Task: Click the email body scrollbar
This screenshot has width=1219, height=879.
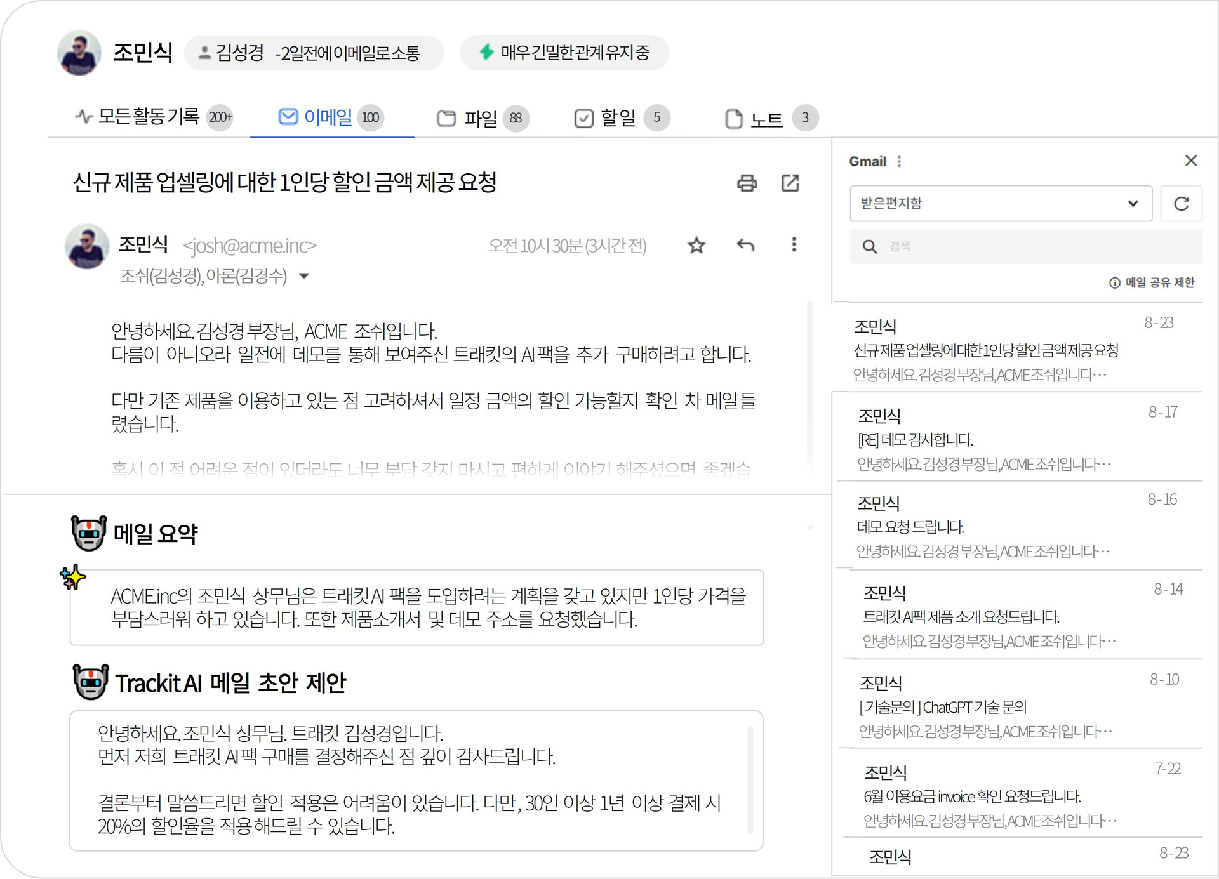Action: (809, 387)
